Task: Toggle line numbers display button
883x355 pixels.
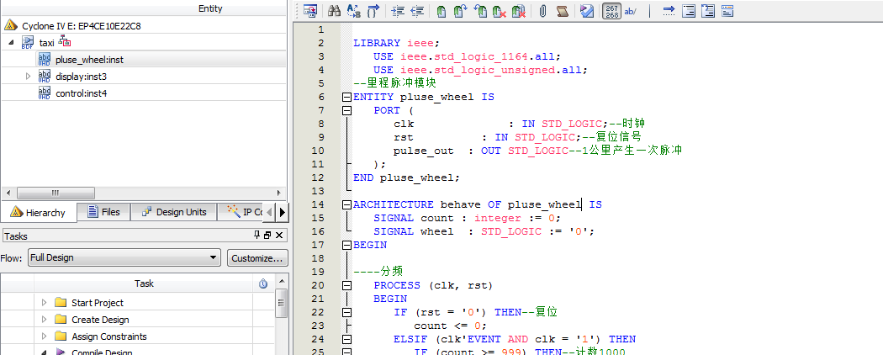Action: click(611, 11)
